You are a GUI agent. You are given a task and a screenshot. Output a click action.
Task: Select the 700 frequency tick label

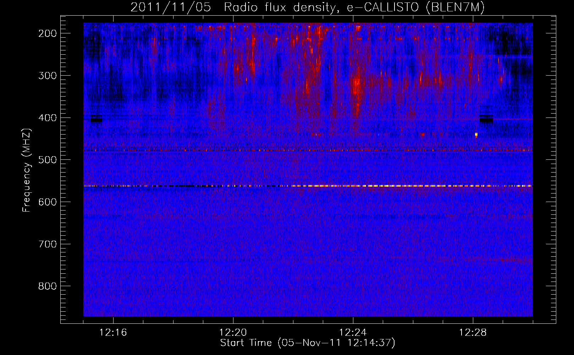[47, 244]
